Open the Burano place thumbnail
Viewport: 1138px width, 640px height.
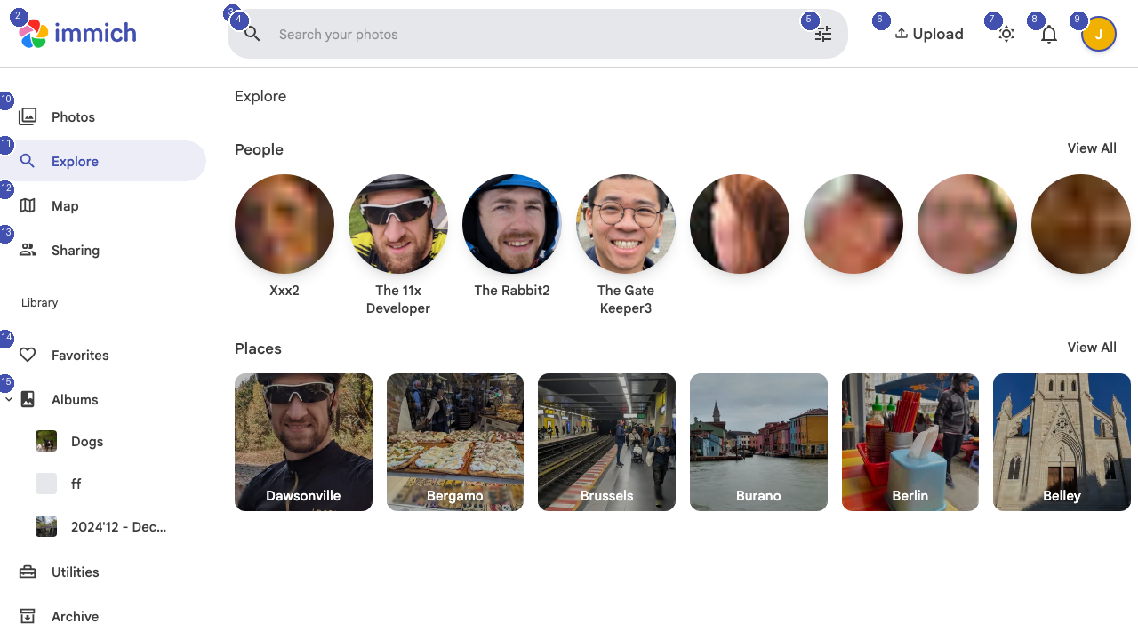(x=757, y=442)
